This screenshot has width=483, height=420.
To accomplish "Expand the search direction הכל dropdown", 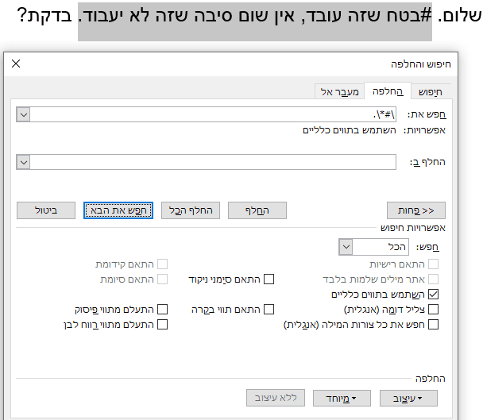I will [x=346, y=248].
